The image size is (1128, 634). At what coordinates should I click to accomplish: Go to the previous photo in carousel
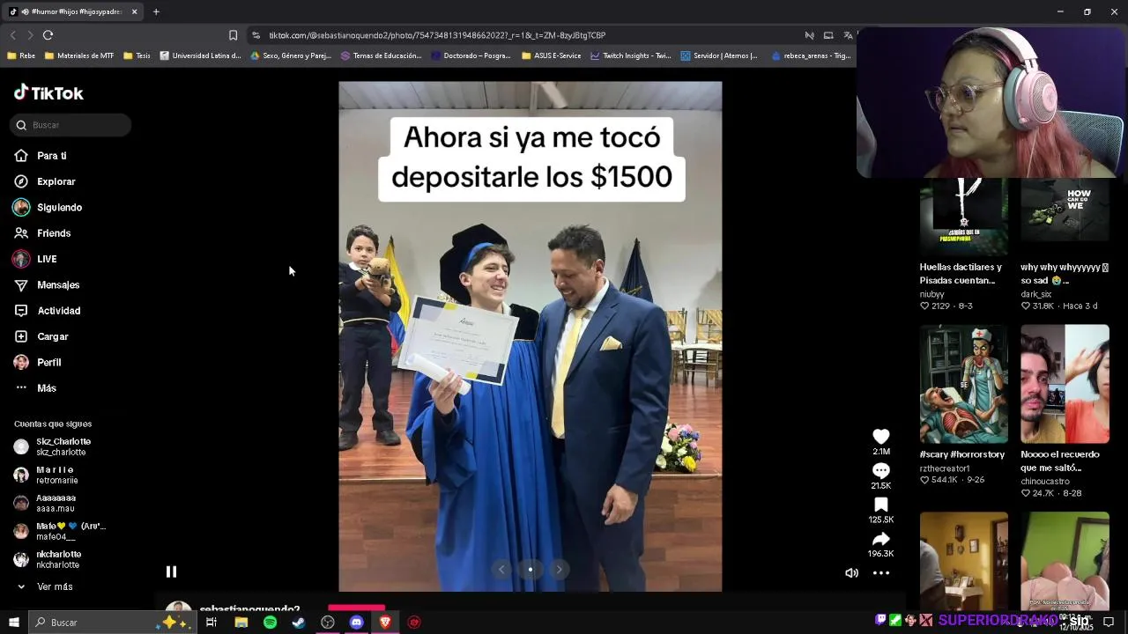click(501, 570)
